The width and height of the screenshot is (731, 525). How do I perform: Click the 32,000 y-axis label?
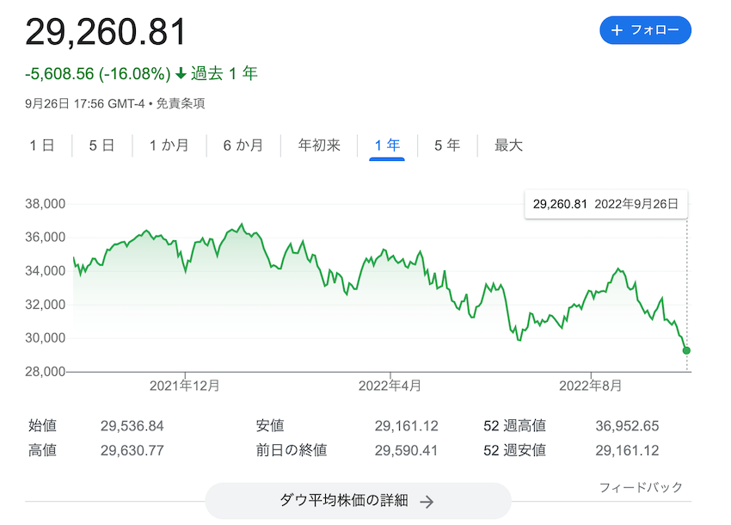[46, 305]
